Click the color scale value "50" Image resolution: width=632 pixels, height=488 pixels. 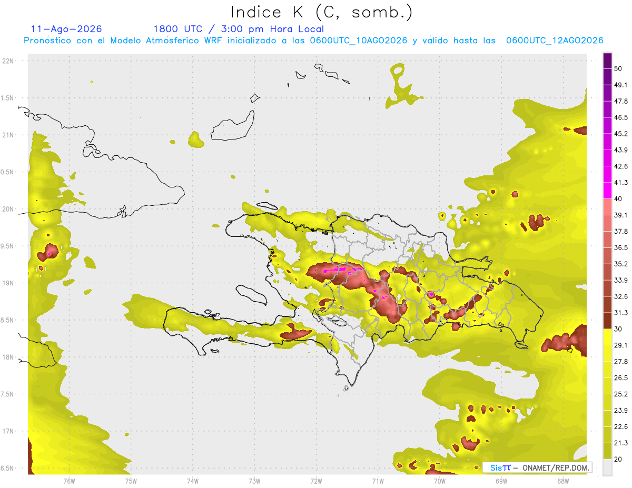point(618,68)
